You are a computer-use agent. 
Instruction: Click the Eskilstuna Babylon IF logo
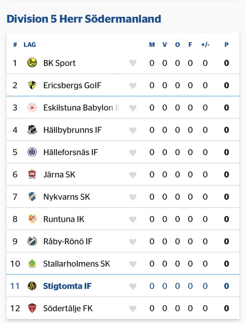(x=32, y=108)
